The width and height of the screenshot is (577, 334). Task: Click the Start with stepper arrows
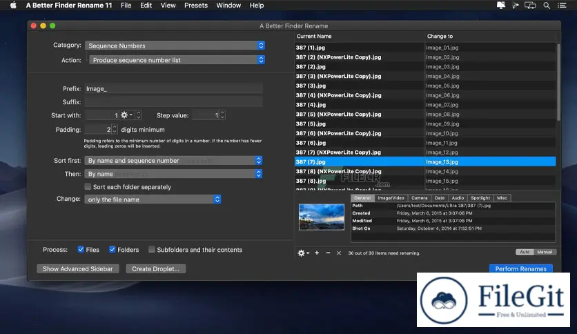click(138, 115)
